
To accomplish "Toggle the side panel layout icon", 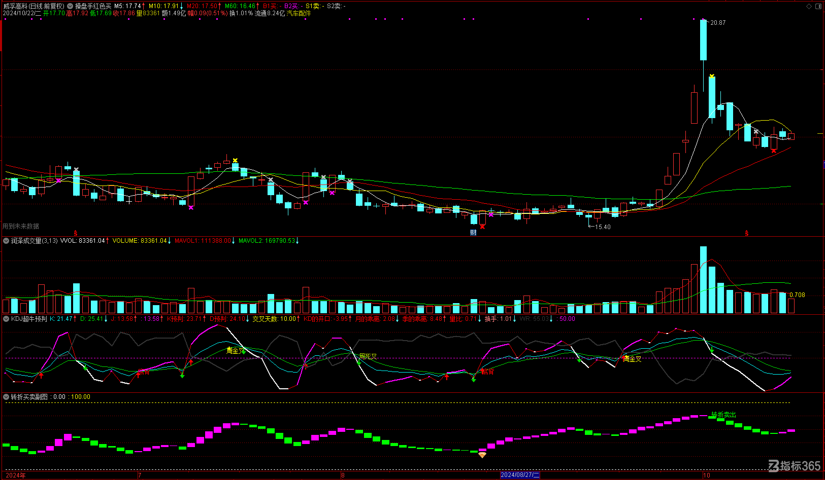I will (818, 6).
